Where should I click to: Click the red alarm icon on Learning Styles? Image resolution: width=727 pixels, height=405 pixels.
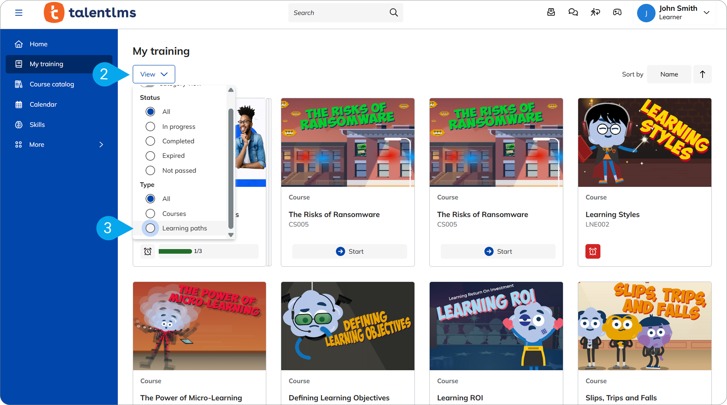coord(592,251)
